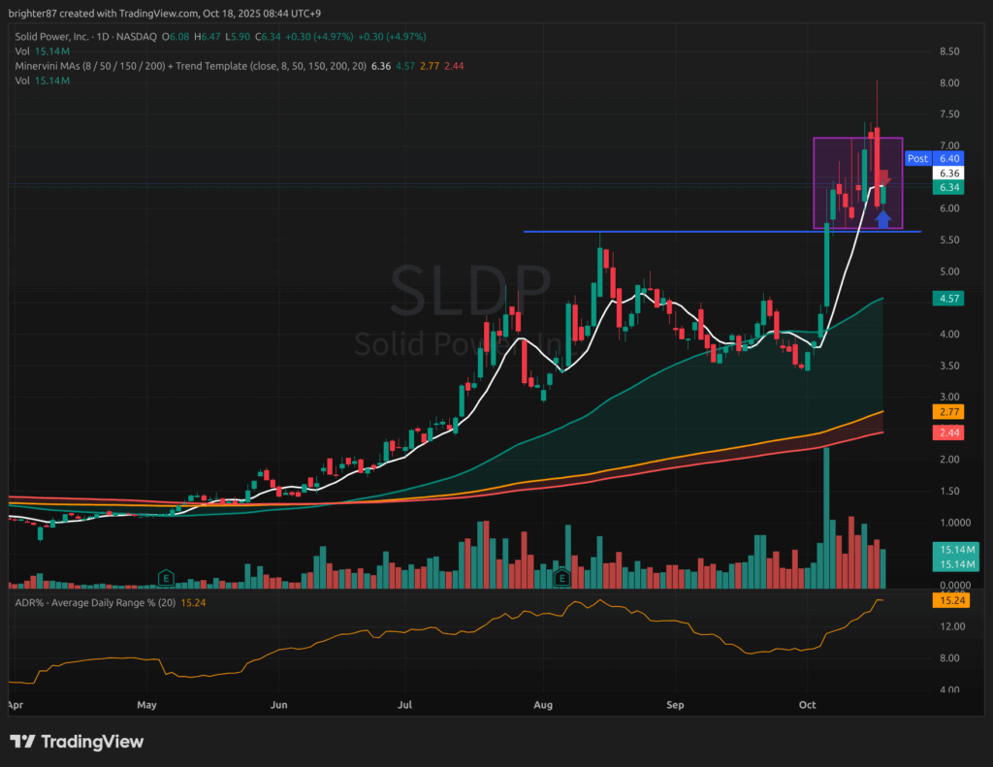993x767 pixels.
Task: Click the blue up arrow marker
Action: [882, 218]
